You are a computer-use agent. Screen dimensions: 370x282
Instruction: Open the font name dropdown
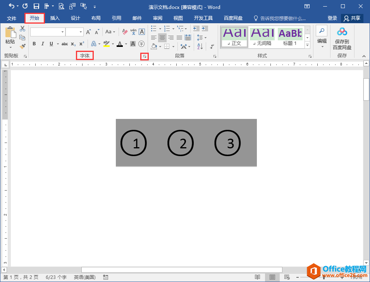pyautogui.click(x=62, y=32)
